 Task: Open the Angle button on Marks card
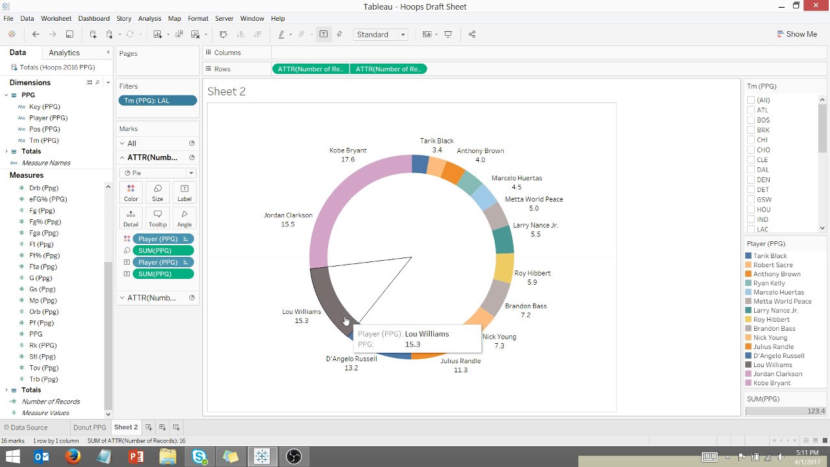[184, 218]
